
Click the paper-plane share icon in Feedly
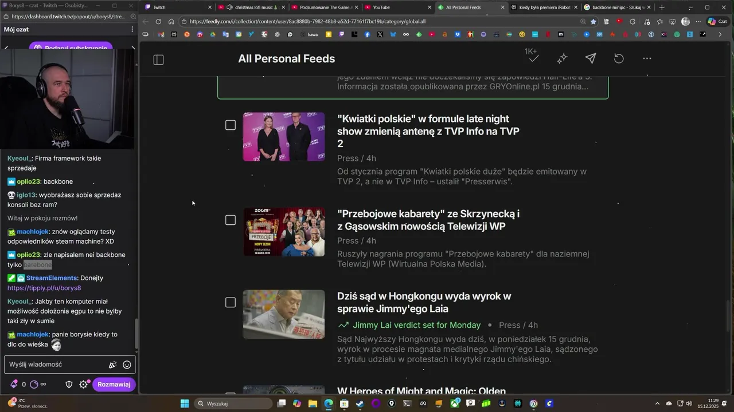pos(590,58)
